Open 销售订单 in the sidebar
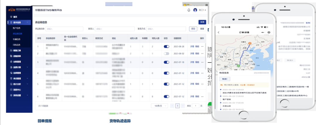This screenshot has height=125, width=316. 17,51
